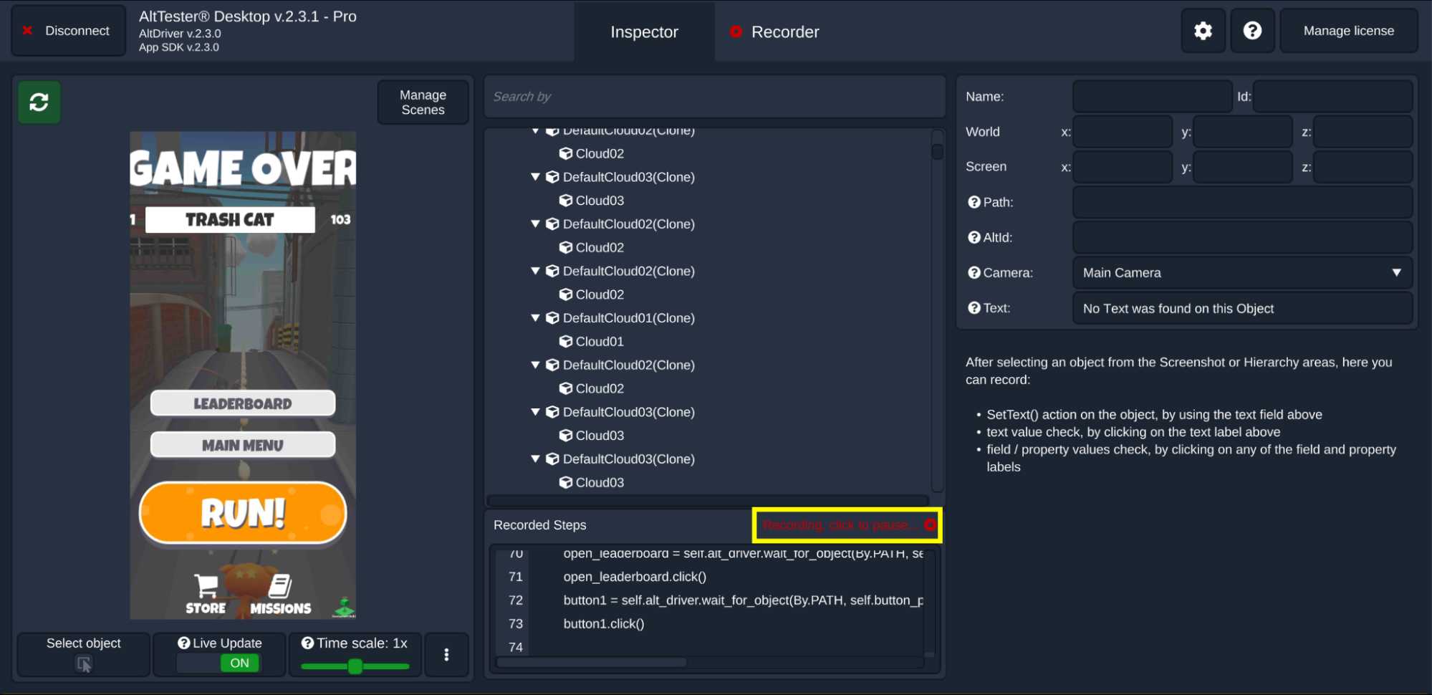The width and height of the screenshot is (1432, 695).
Task: Select the last Cloud03 tree item
Action: (x=600, y=482)
